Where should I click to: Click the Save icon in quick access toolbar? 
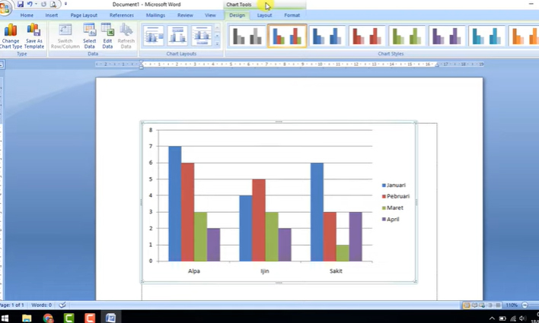pos(21,5)
